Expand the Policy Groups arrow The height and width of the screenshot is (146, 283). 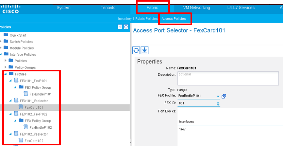pyautogui.click(x=6, y=67)
